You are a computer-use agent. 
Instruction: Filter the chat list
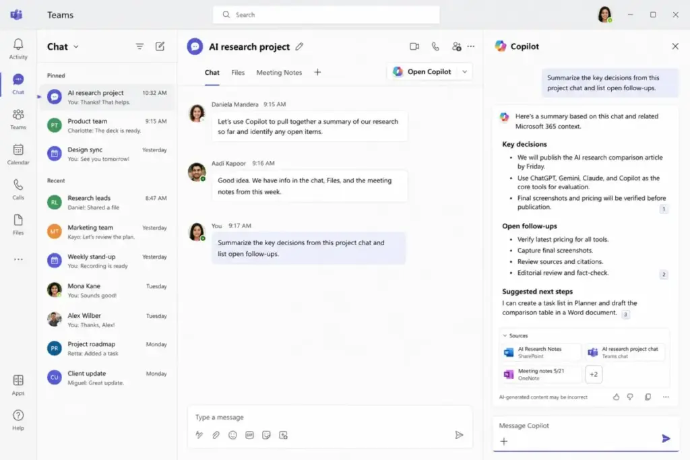[x=139, y=46]
